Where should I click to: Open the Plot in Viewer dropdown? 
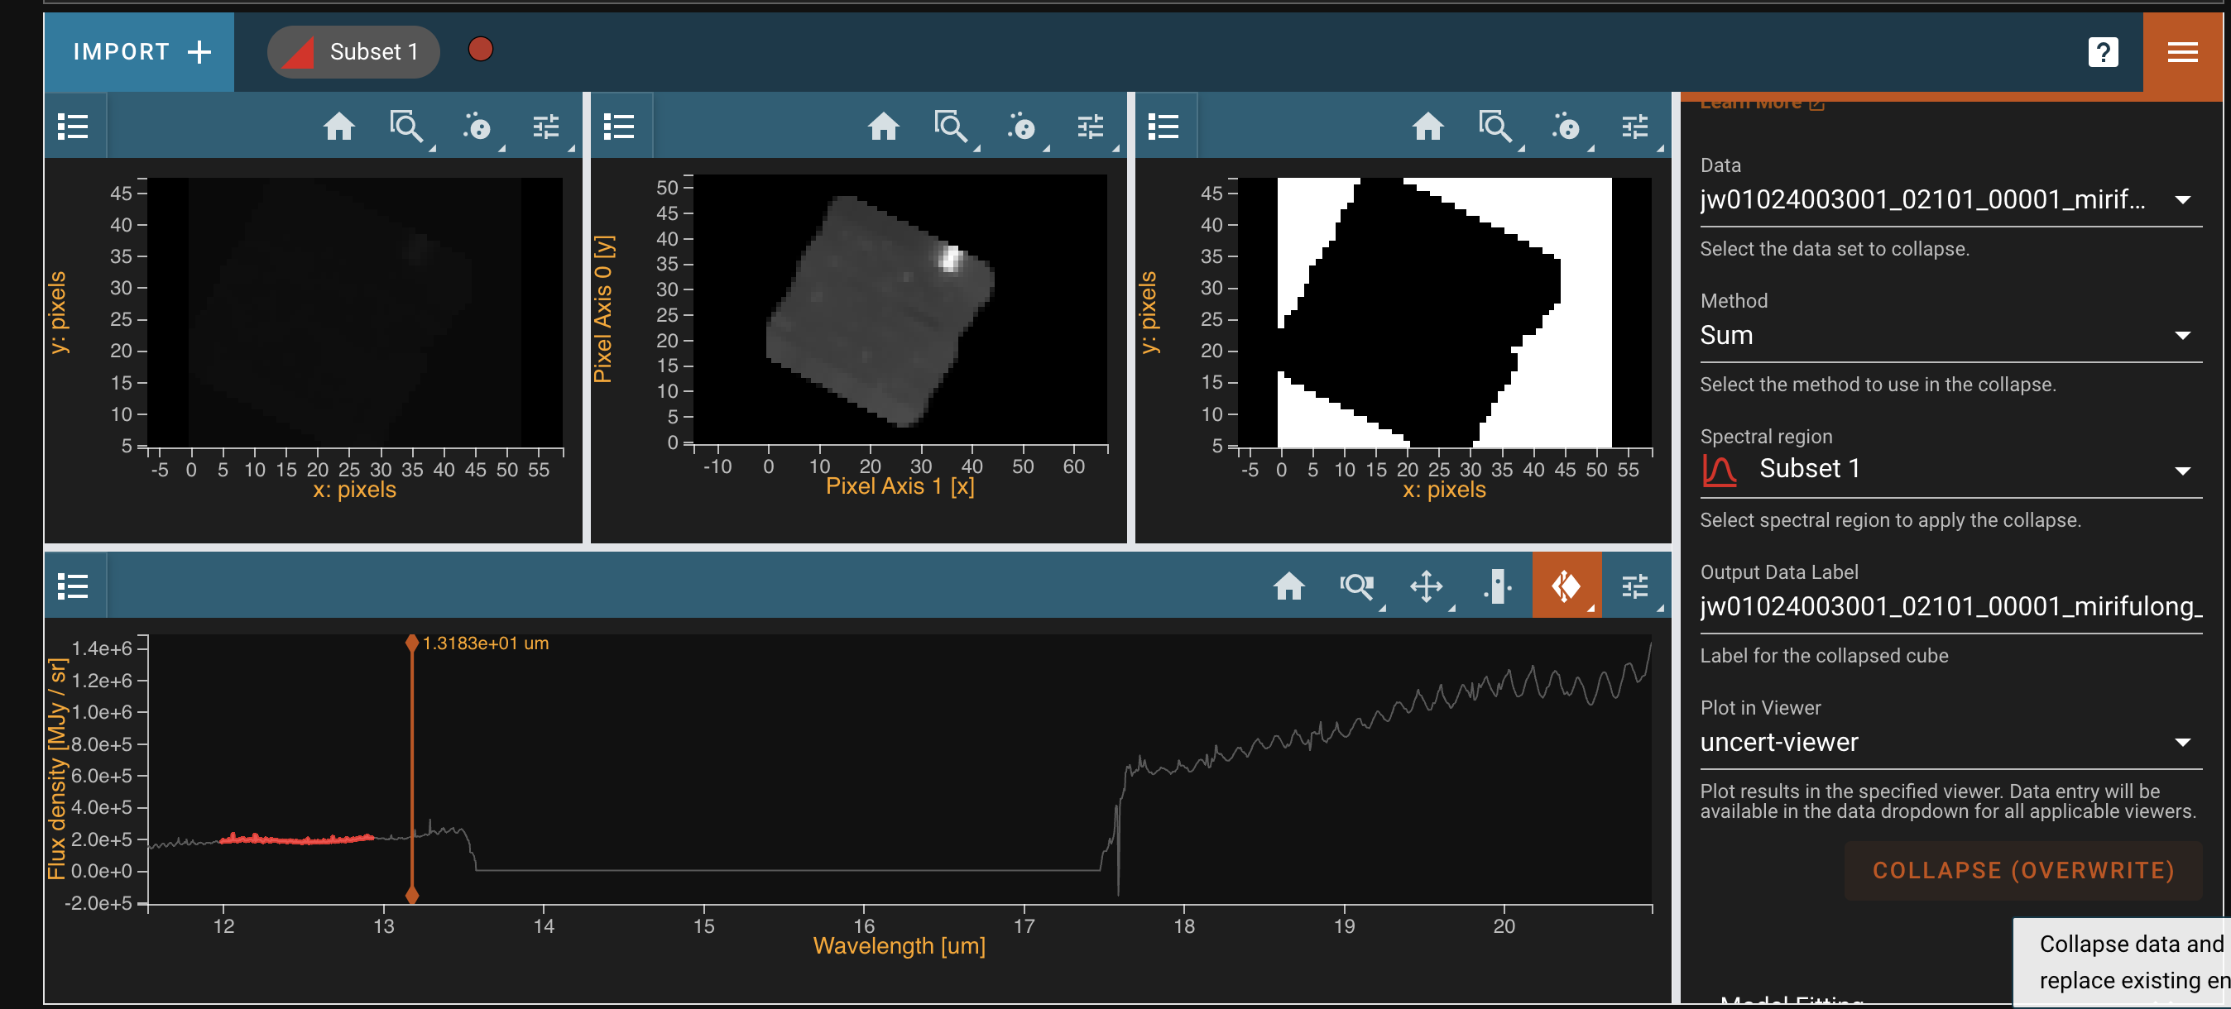(1941, 743)
